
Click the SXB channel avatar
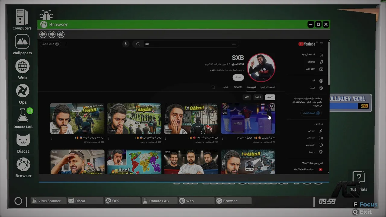(261, 68)
